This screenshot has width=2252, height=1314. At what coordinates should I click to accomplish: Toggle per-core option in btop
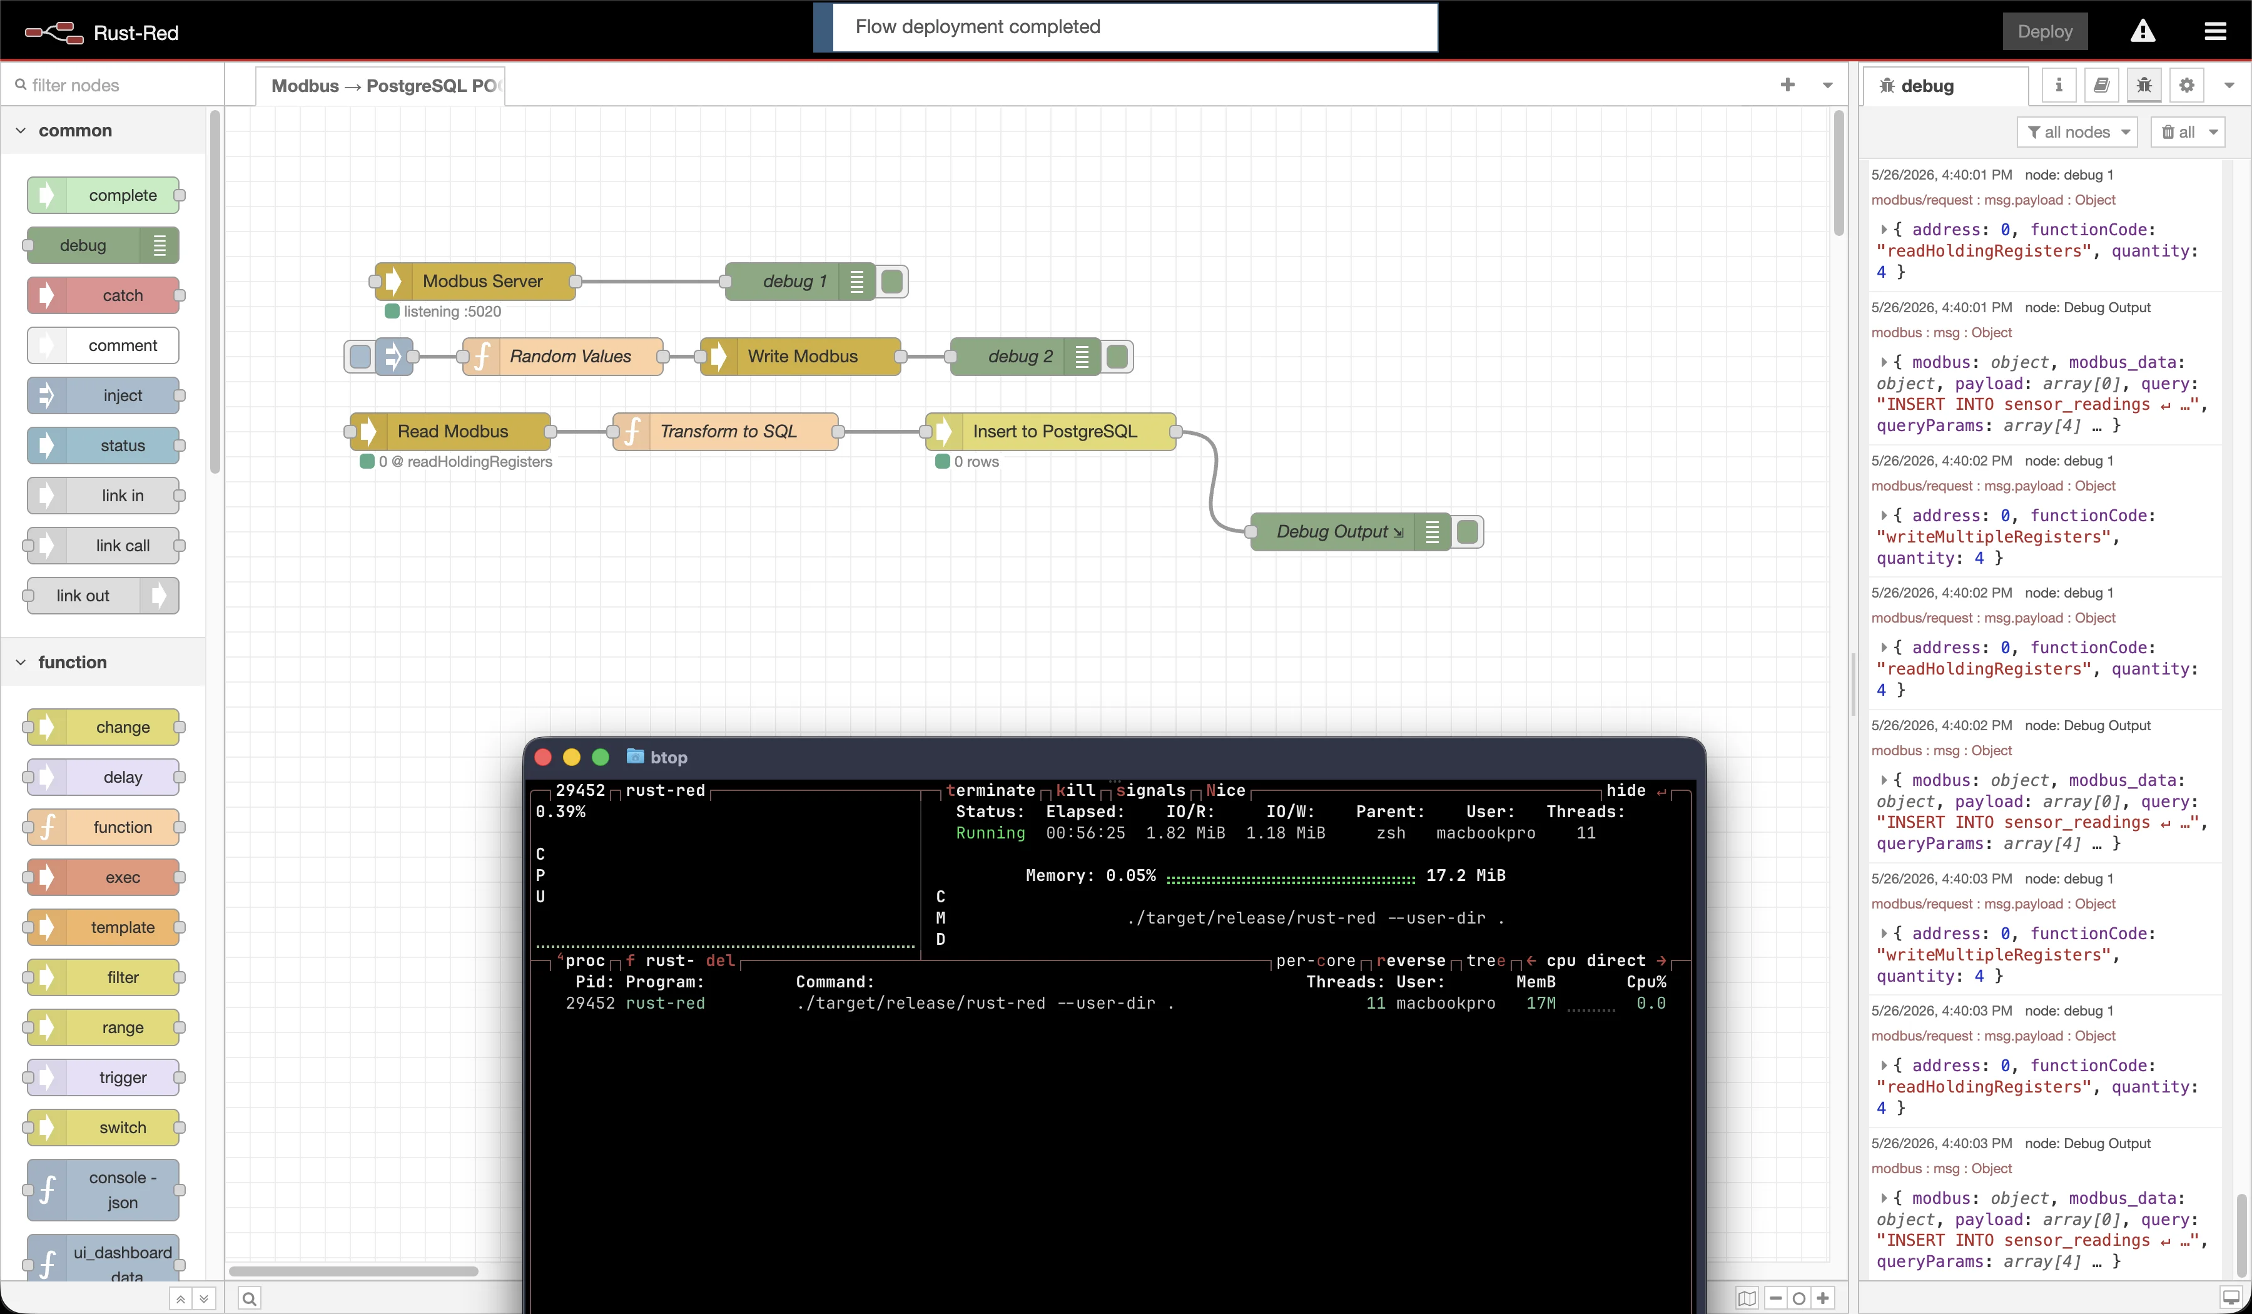[x=1316, y=961]
